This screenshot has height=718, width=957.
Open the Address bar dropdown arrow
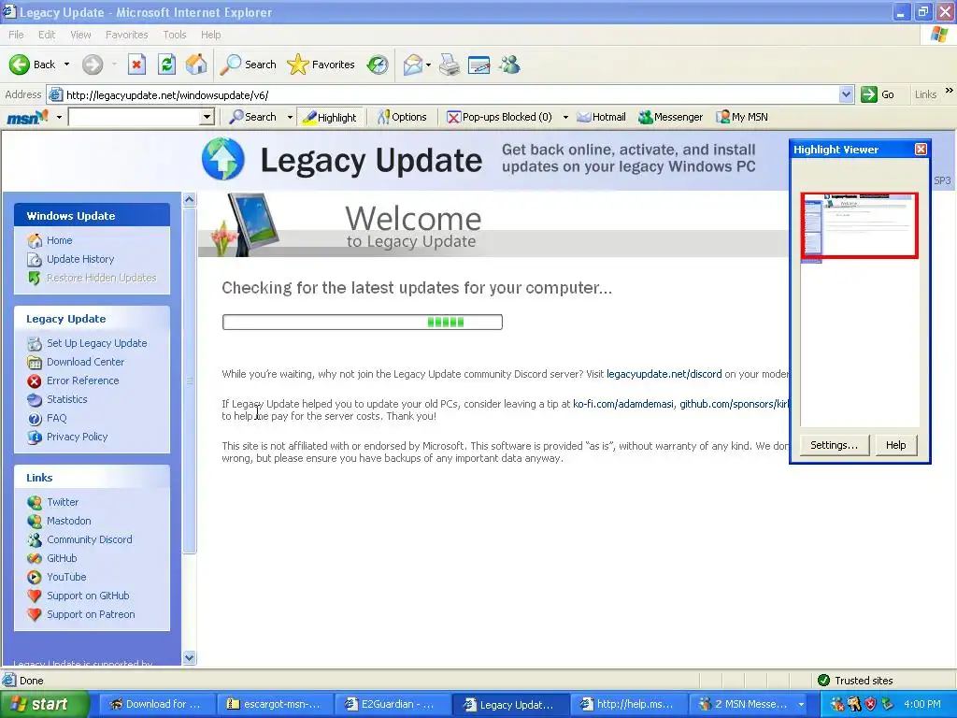click(846, 94)
